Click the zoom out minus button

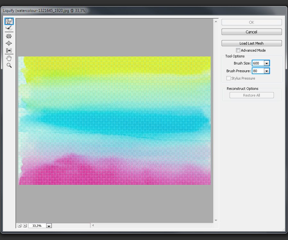tap(20, 226)
